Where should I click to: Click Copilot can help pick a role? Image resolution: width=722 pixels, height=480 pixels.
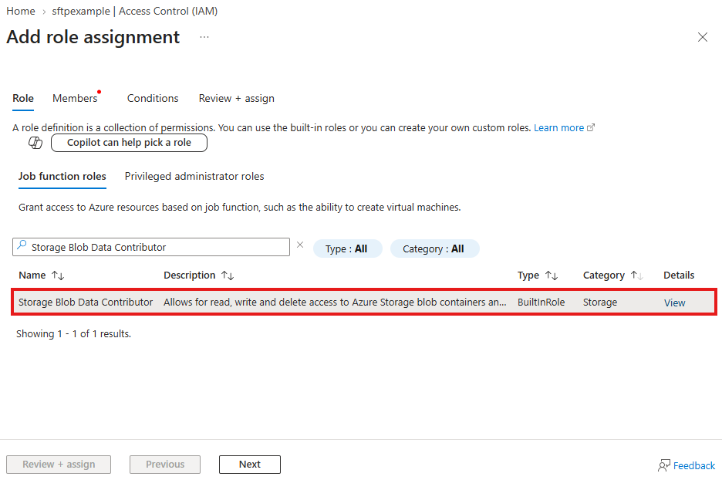[130, 143]
